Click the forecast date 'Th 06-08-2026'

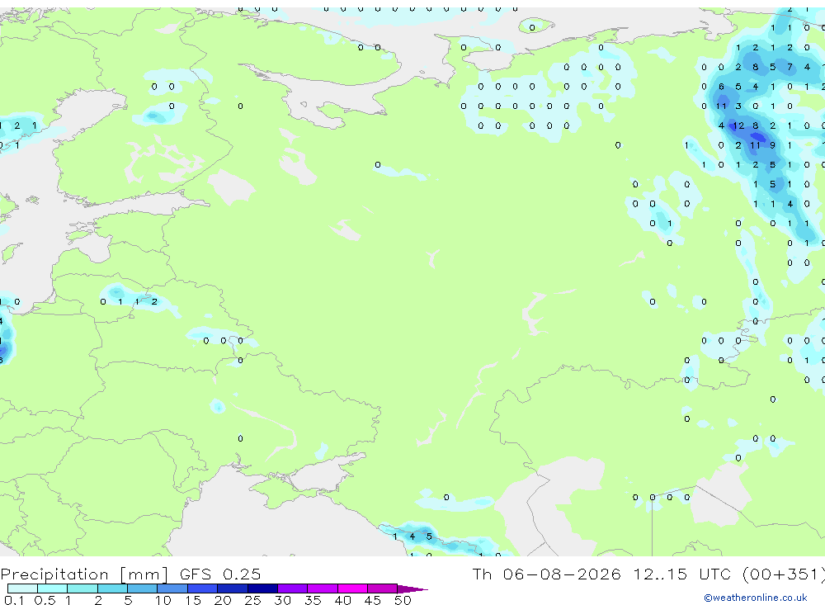546,574
